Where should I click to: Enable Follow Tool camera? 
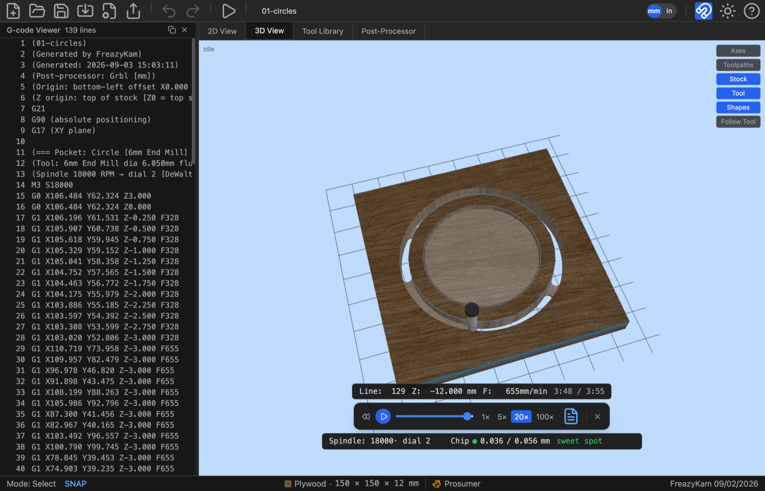[x=738, y=122]
